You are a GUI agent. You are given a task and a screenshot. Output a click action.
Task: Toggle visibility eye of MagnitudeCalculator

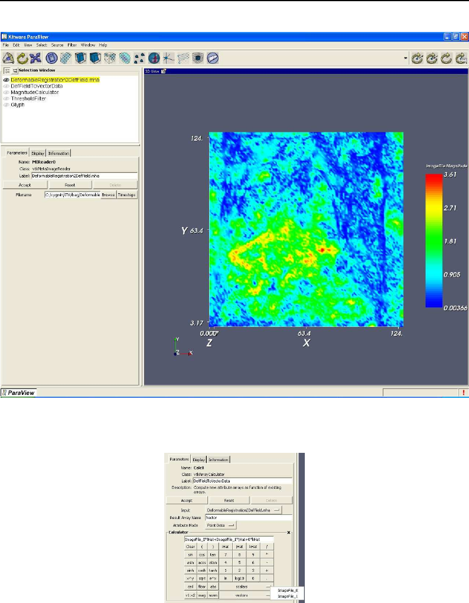coord(6,92)
